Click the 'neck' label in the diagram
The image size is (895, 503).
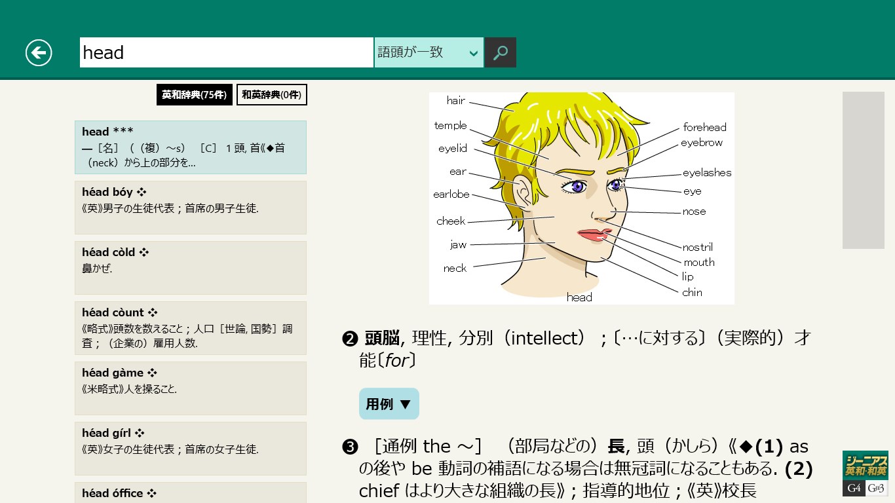click(455, 269)
